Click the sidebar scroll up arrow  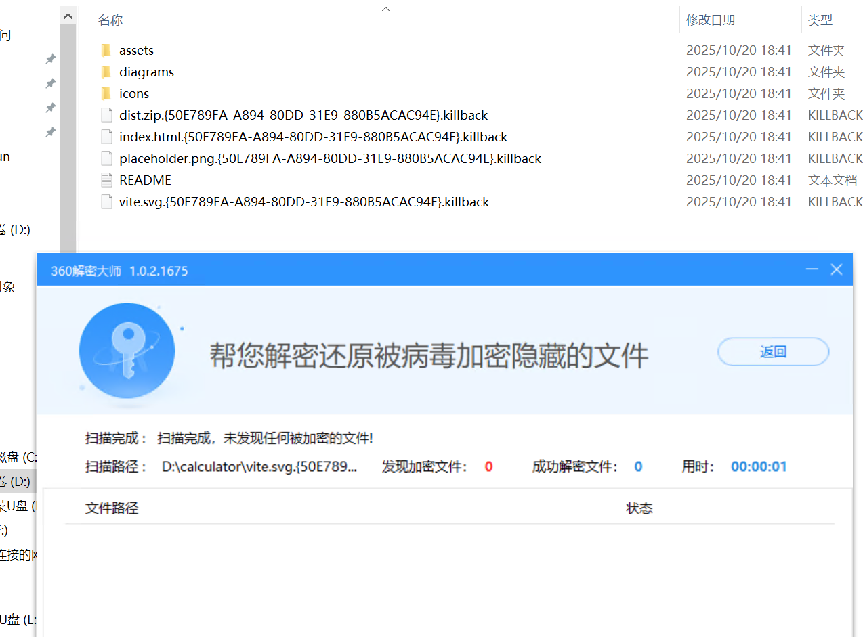pyautogui.click(x=68, y=14)
